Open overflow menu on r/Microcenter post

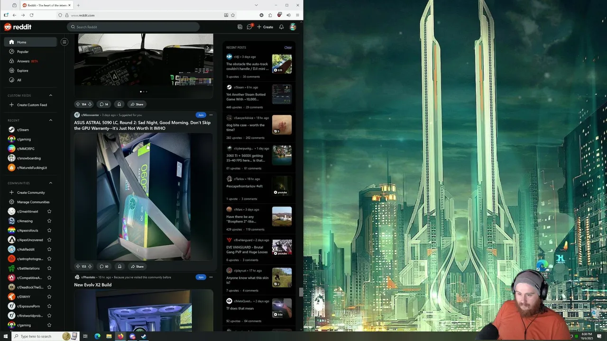tap(211, 115)
